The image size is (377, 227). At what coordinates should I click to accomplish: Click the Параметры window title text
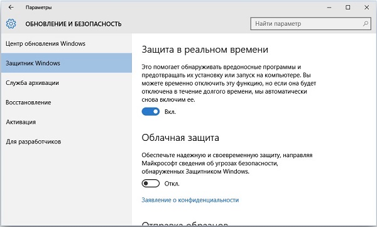pyautogui.click(x=39, y=8)
